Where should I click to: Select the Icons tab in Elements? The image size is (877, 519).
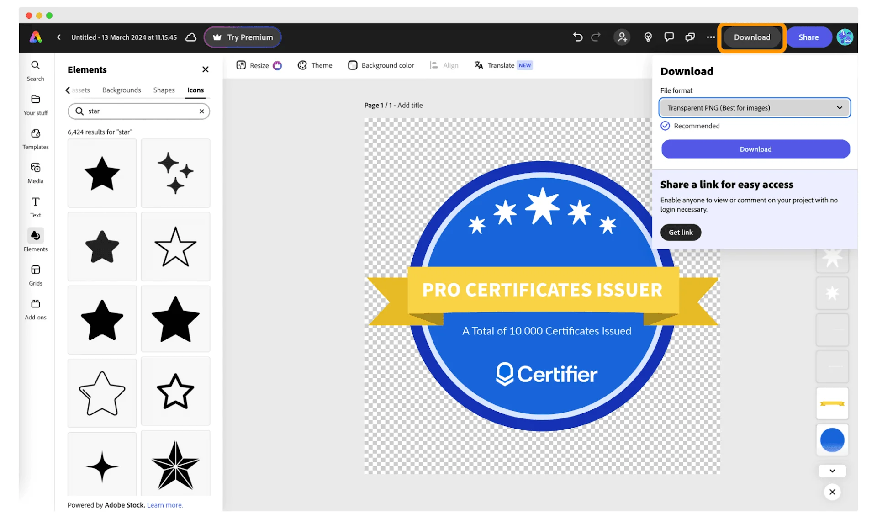[195, 90]
